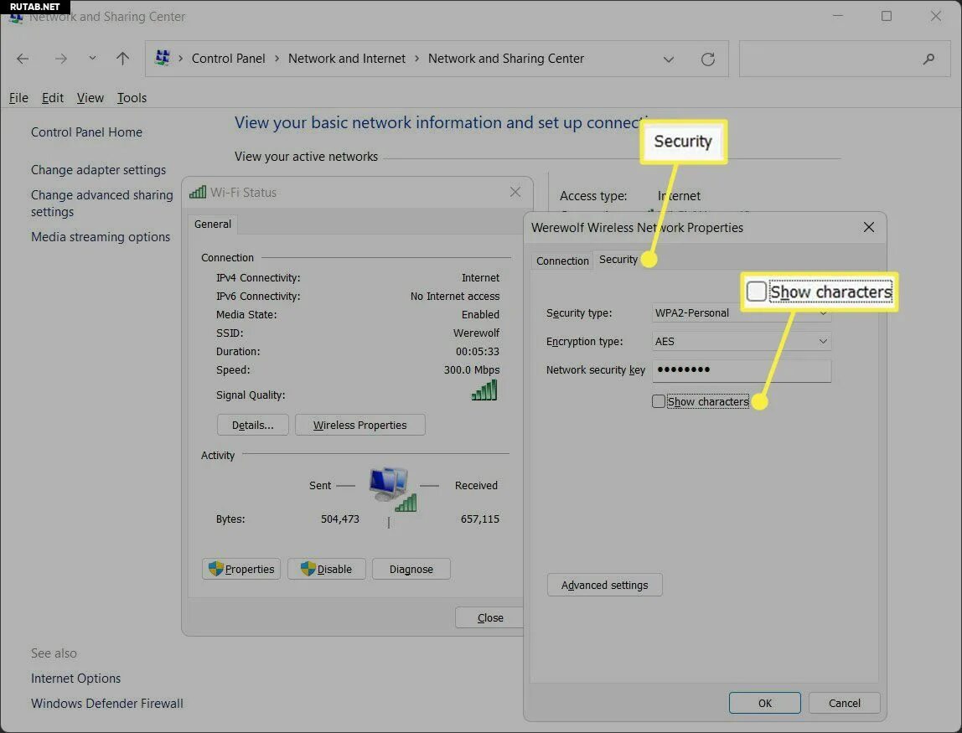Open Media streaming options
Screen dimensions: 962x733
(101, 237)
